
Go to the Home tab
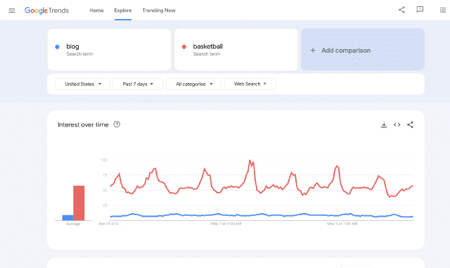(x=96, y=11)
